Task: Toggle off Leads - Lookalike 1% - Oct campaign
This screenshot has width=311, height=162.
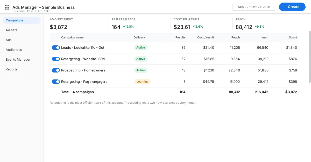Action: pyautogui.click(x=56, y=48)
